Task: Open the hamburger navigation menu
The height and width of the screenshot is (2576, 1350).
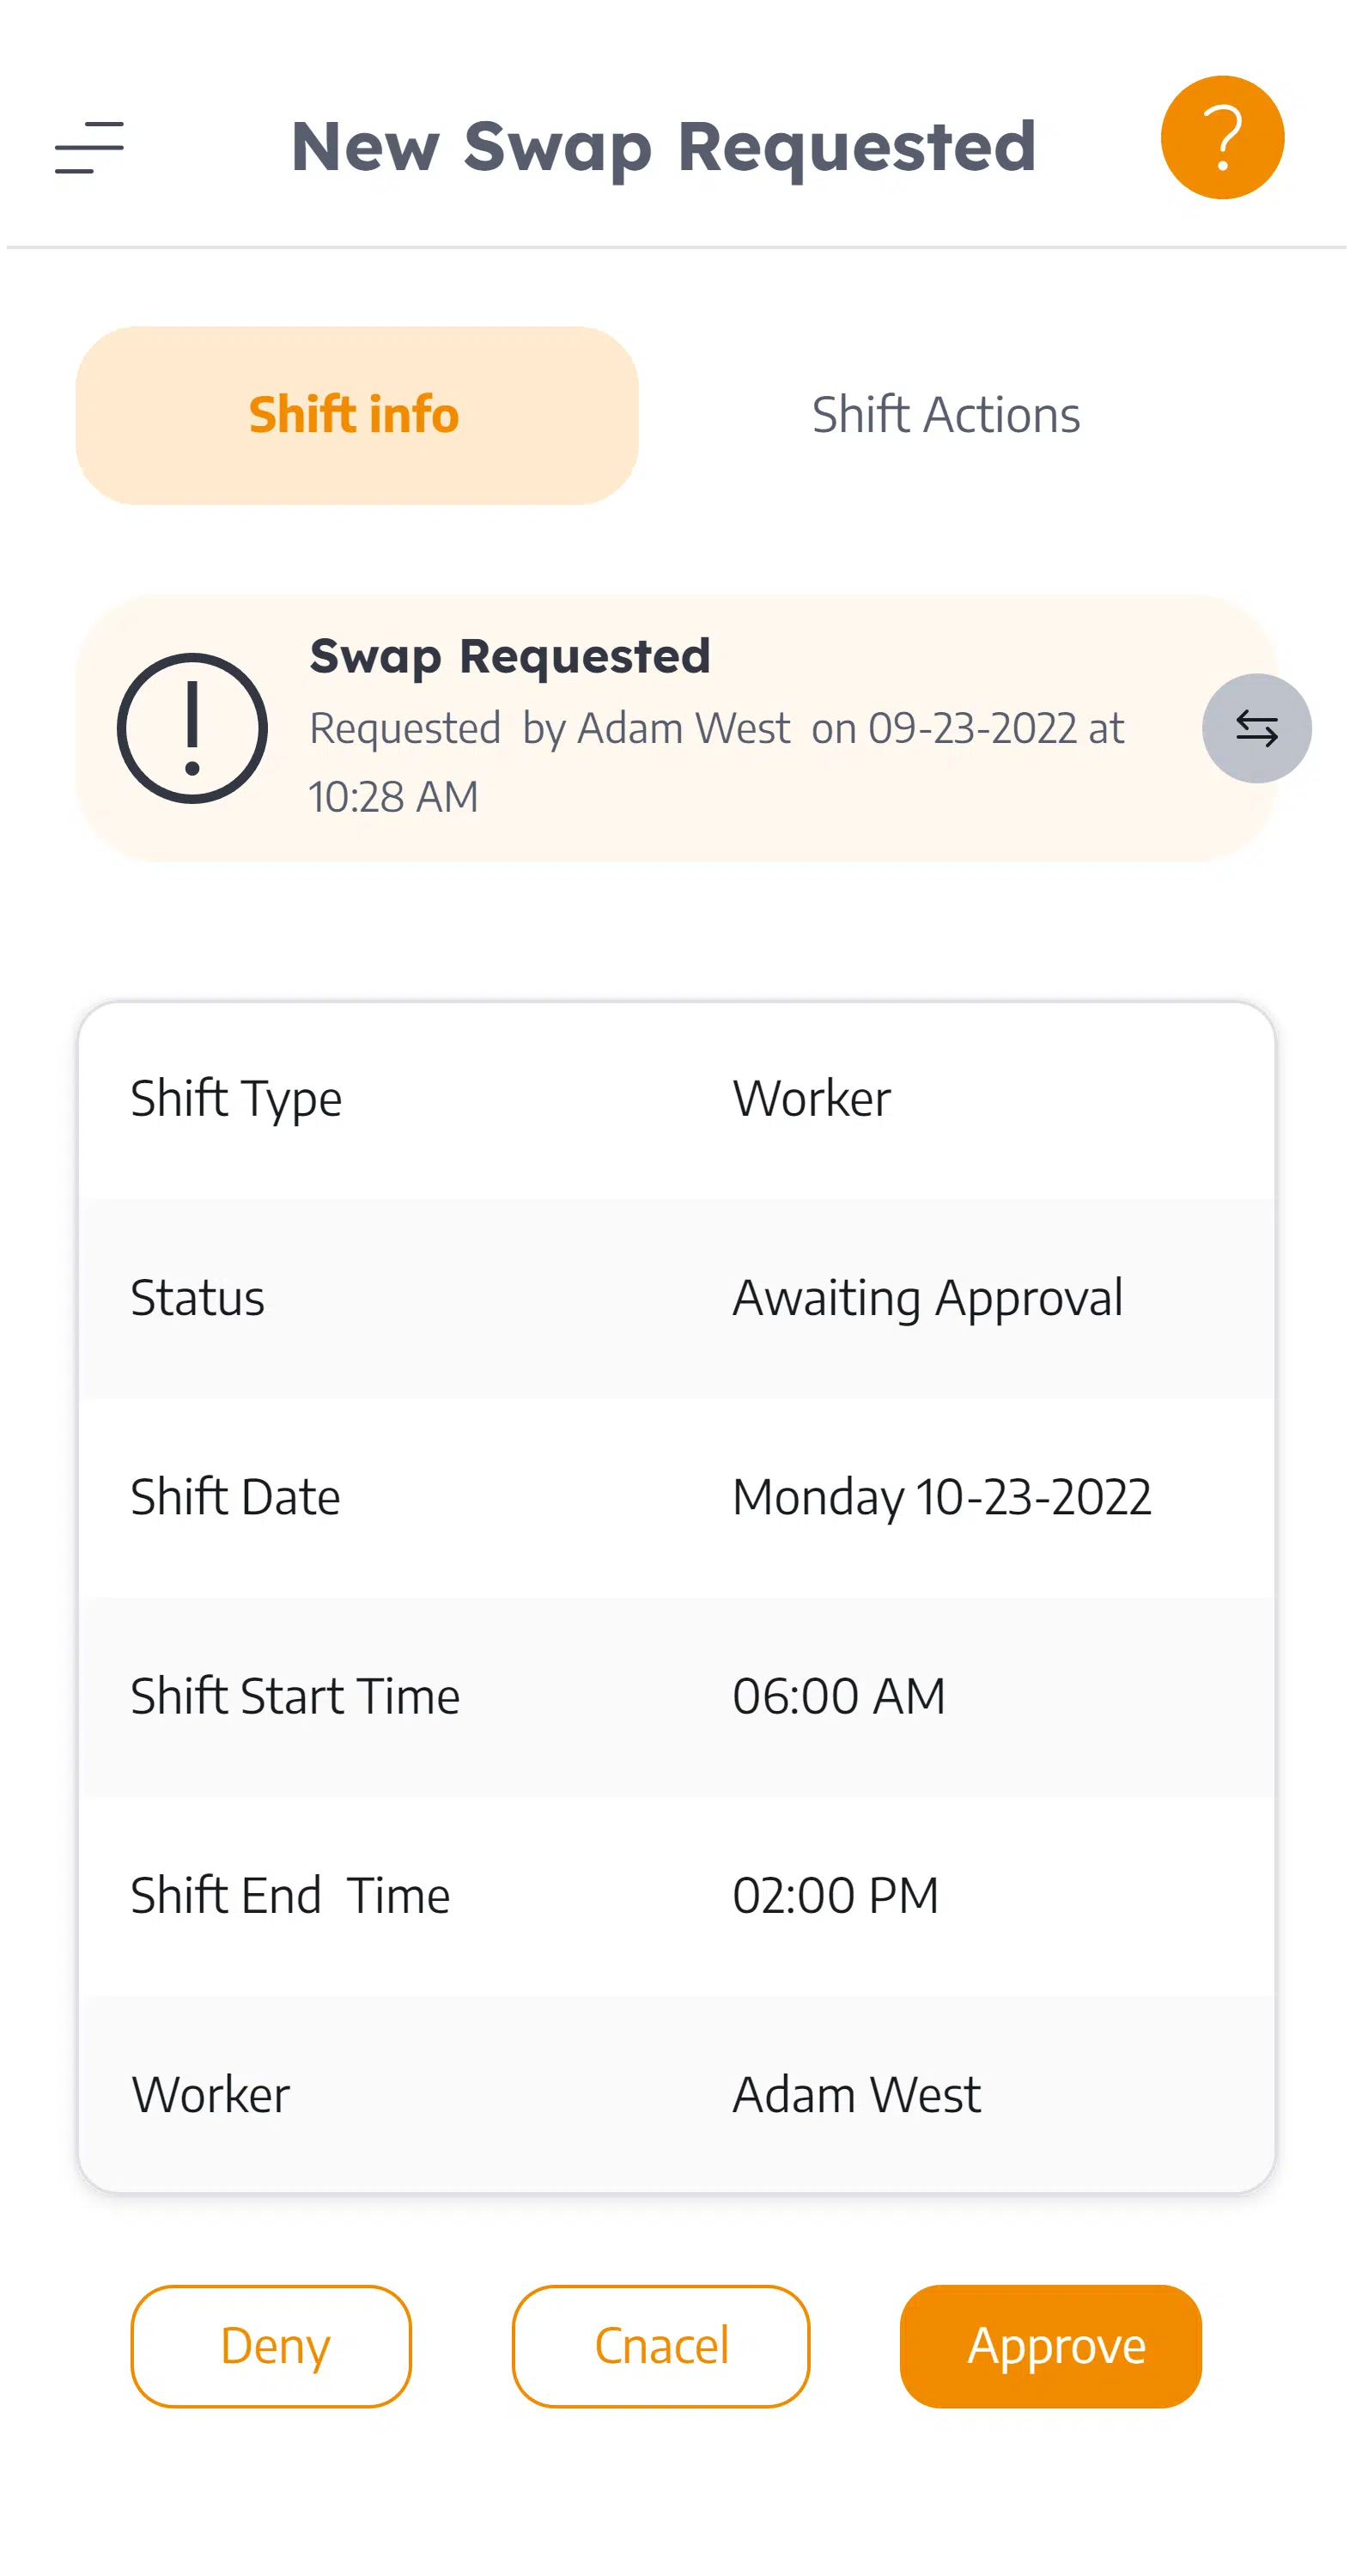Action: pyautogui.click(x=89, y=147)
